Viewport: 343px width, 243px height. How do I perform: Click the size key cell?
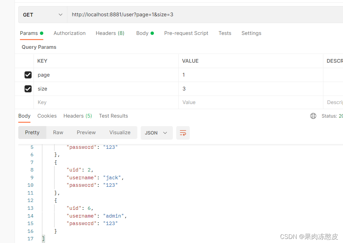pos(106,89)
